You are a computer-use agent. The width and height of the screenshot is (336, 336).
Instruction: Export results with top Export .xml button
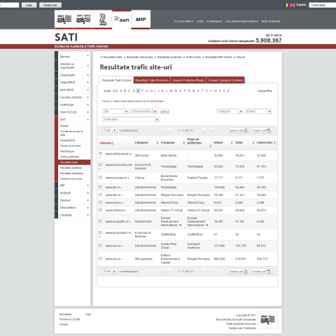262,130
